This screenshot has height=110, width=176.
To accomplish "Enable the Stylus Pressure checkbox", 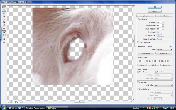I will click(x=138, y=42).
